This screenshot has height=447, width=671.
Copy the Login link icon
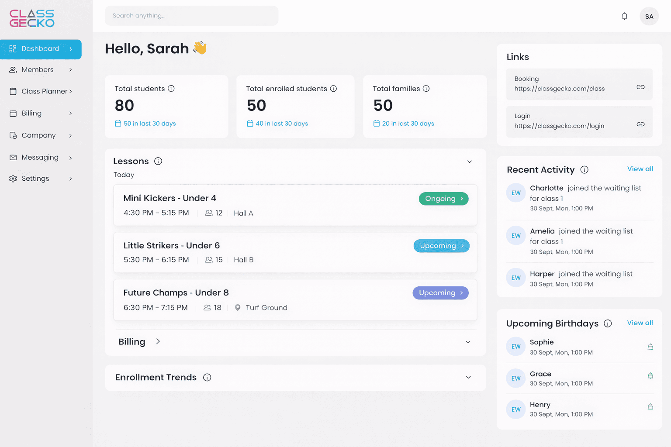[640, 124]
